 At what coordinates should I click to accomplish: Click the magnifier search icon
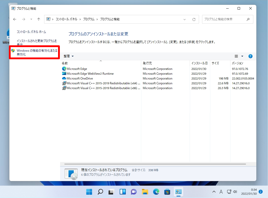pyautogui.click(x=248, y=19)
